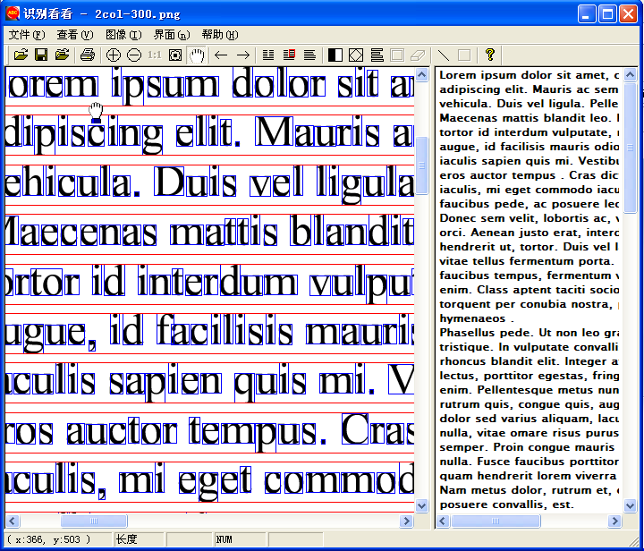The image size is (644, 551).
Task: Toggle the hand pan tool
Action: [197, 55]
